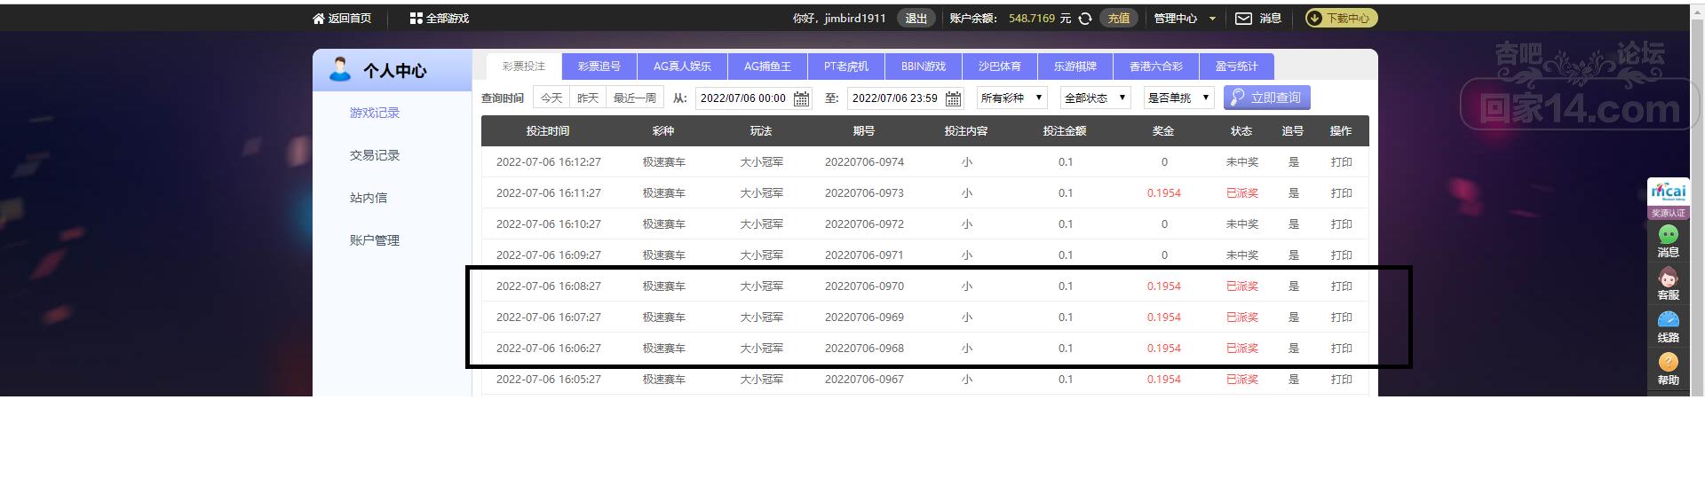Click 打印 for period 20220706-0970
This screenshot has height=486, width=1705.
[1342, 286]
